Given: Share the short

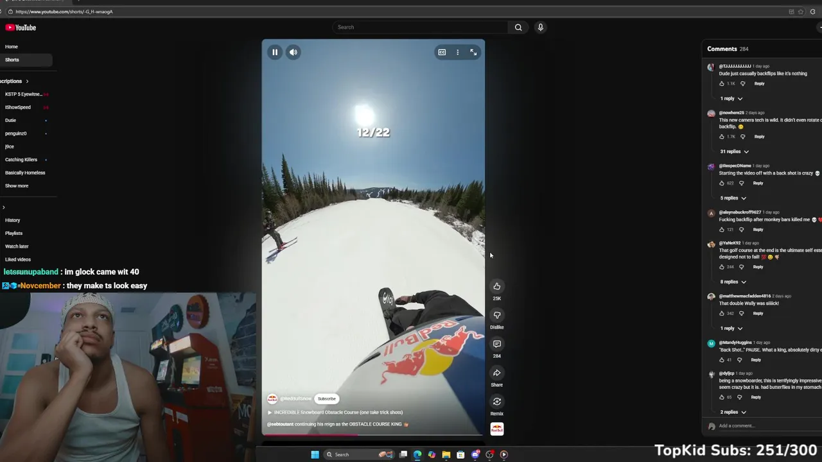Looking at the screenshot, I should (x=496, y=373).
